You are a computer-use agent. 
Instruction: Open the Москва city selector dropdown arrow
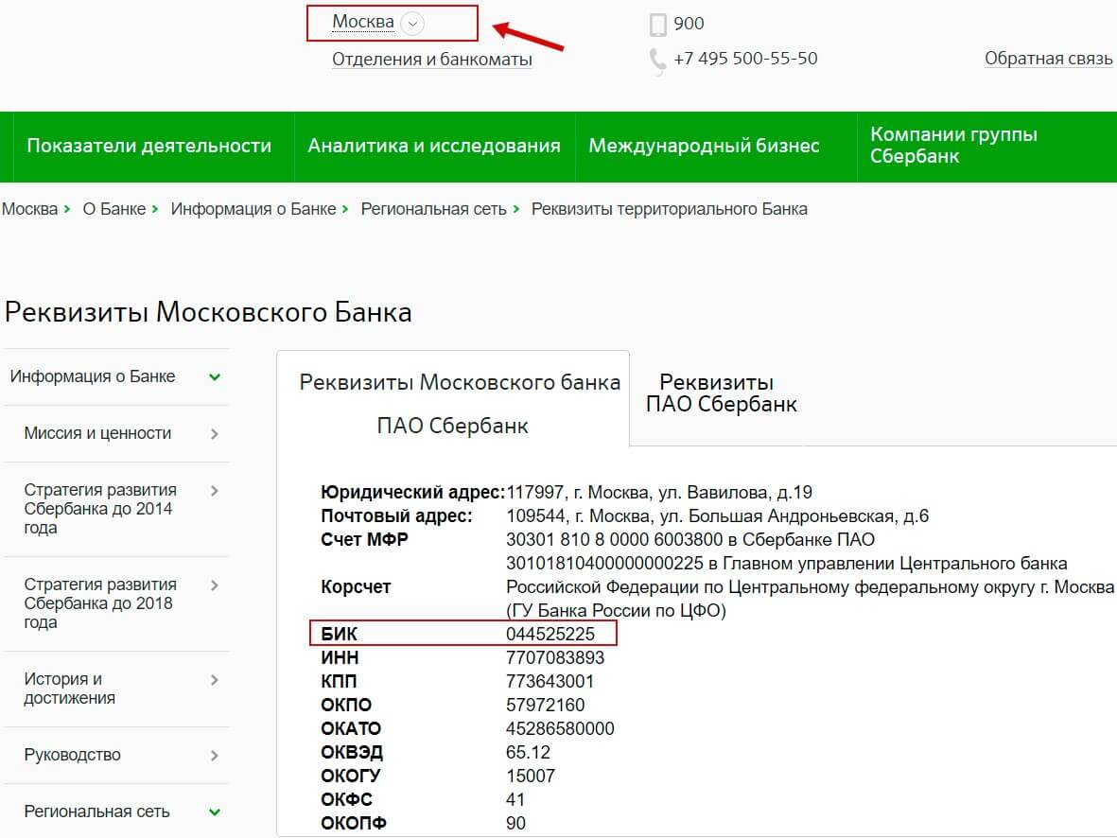(x=412, y=24)
